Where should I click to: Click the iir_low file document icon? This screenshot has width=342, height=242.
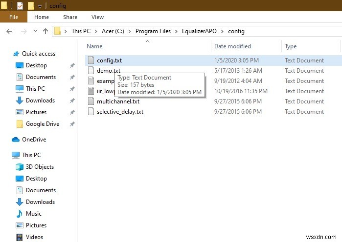pyautogui.click(x=91, y=91)
